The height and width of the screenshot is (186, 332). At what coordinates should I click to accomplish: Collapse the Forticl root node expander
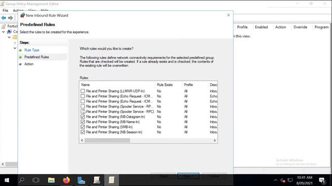[4, 32]
